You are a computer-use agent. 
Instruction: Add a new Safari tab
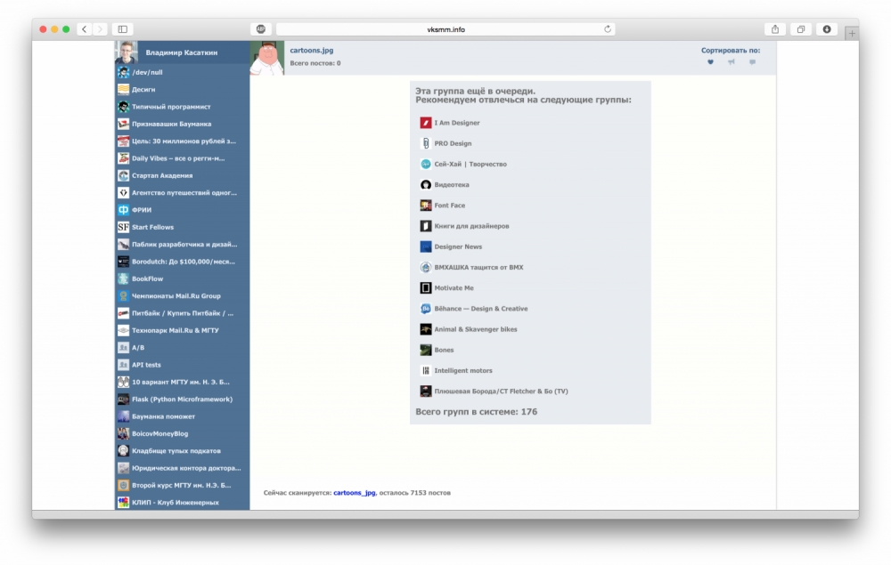(851, 34)
